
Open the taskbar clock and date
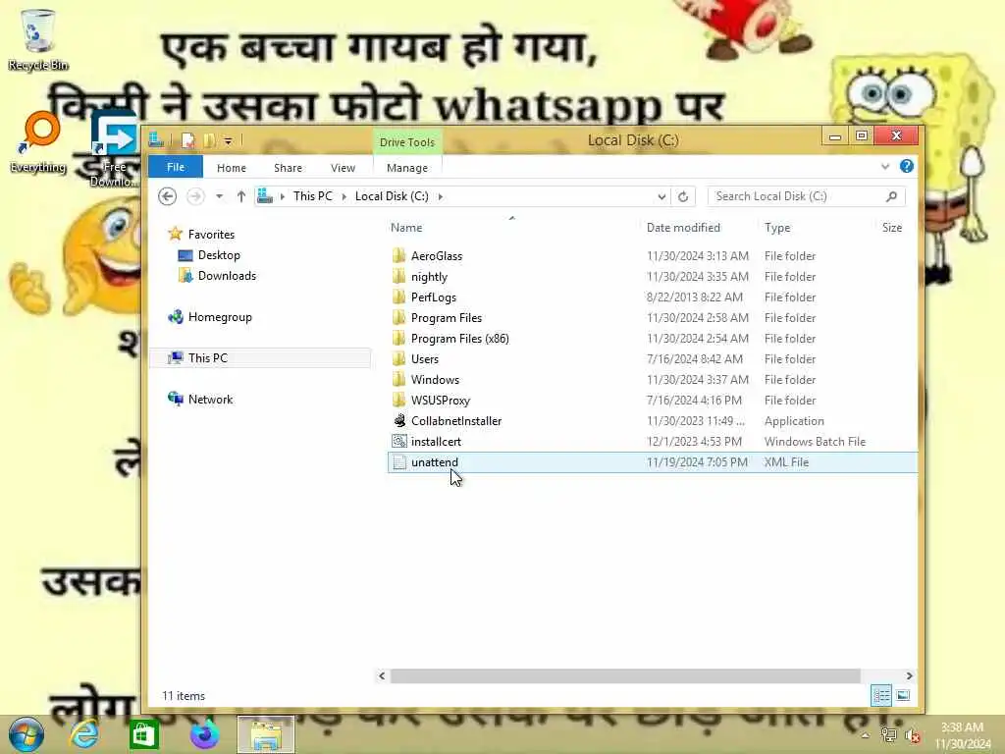[x=963, y=735]
